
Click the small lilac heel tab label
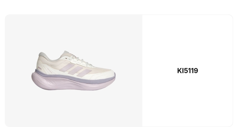pyautogui.click(x=39, y=68)
